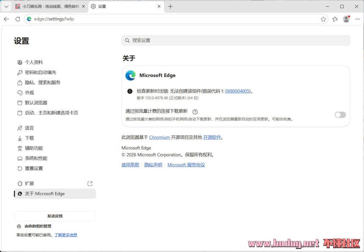The image size is (364, 252).
Task: Switch to the 小刀娱乐网 tab
Action: (51, 6)
